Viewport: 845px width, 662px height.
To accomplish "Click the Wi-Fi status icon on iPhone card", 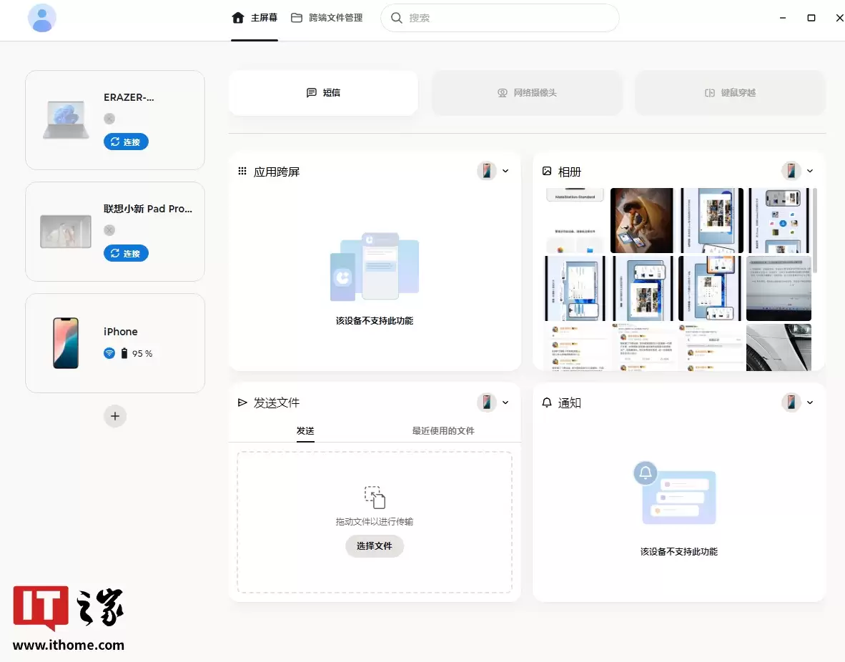I will click(109, 352).
